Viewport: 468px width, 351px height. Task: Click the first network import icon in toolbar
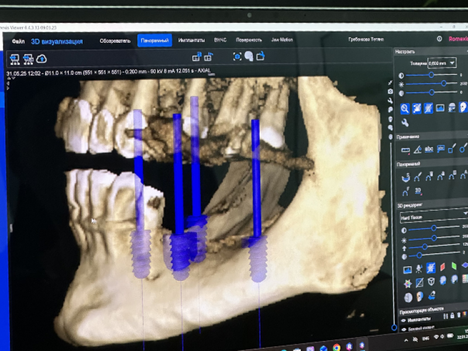click(x=15, y=59)
